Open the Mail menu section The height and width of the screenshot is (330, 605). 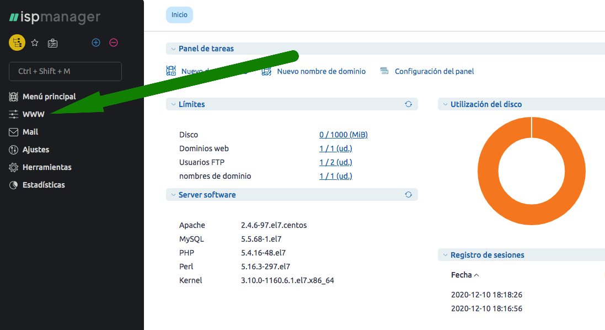pos(30,132)
